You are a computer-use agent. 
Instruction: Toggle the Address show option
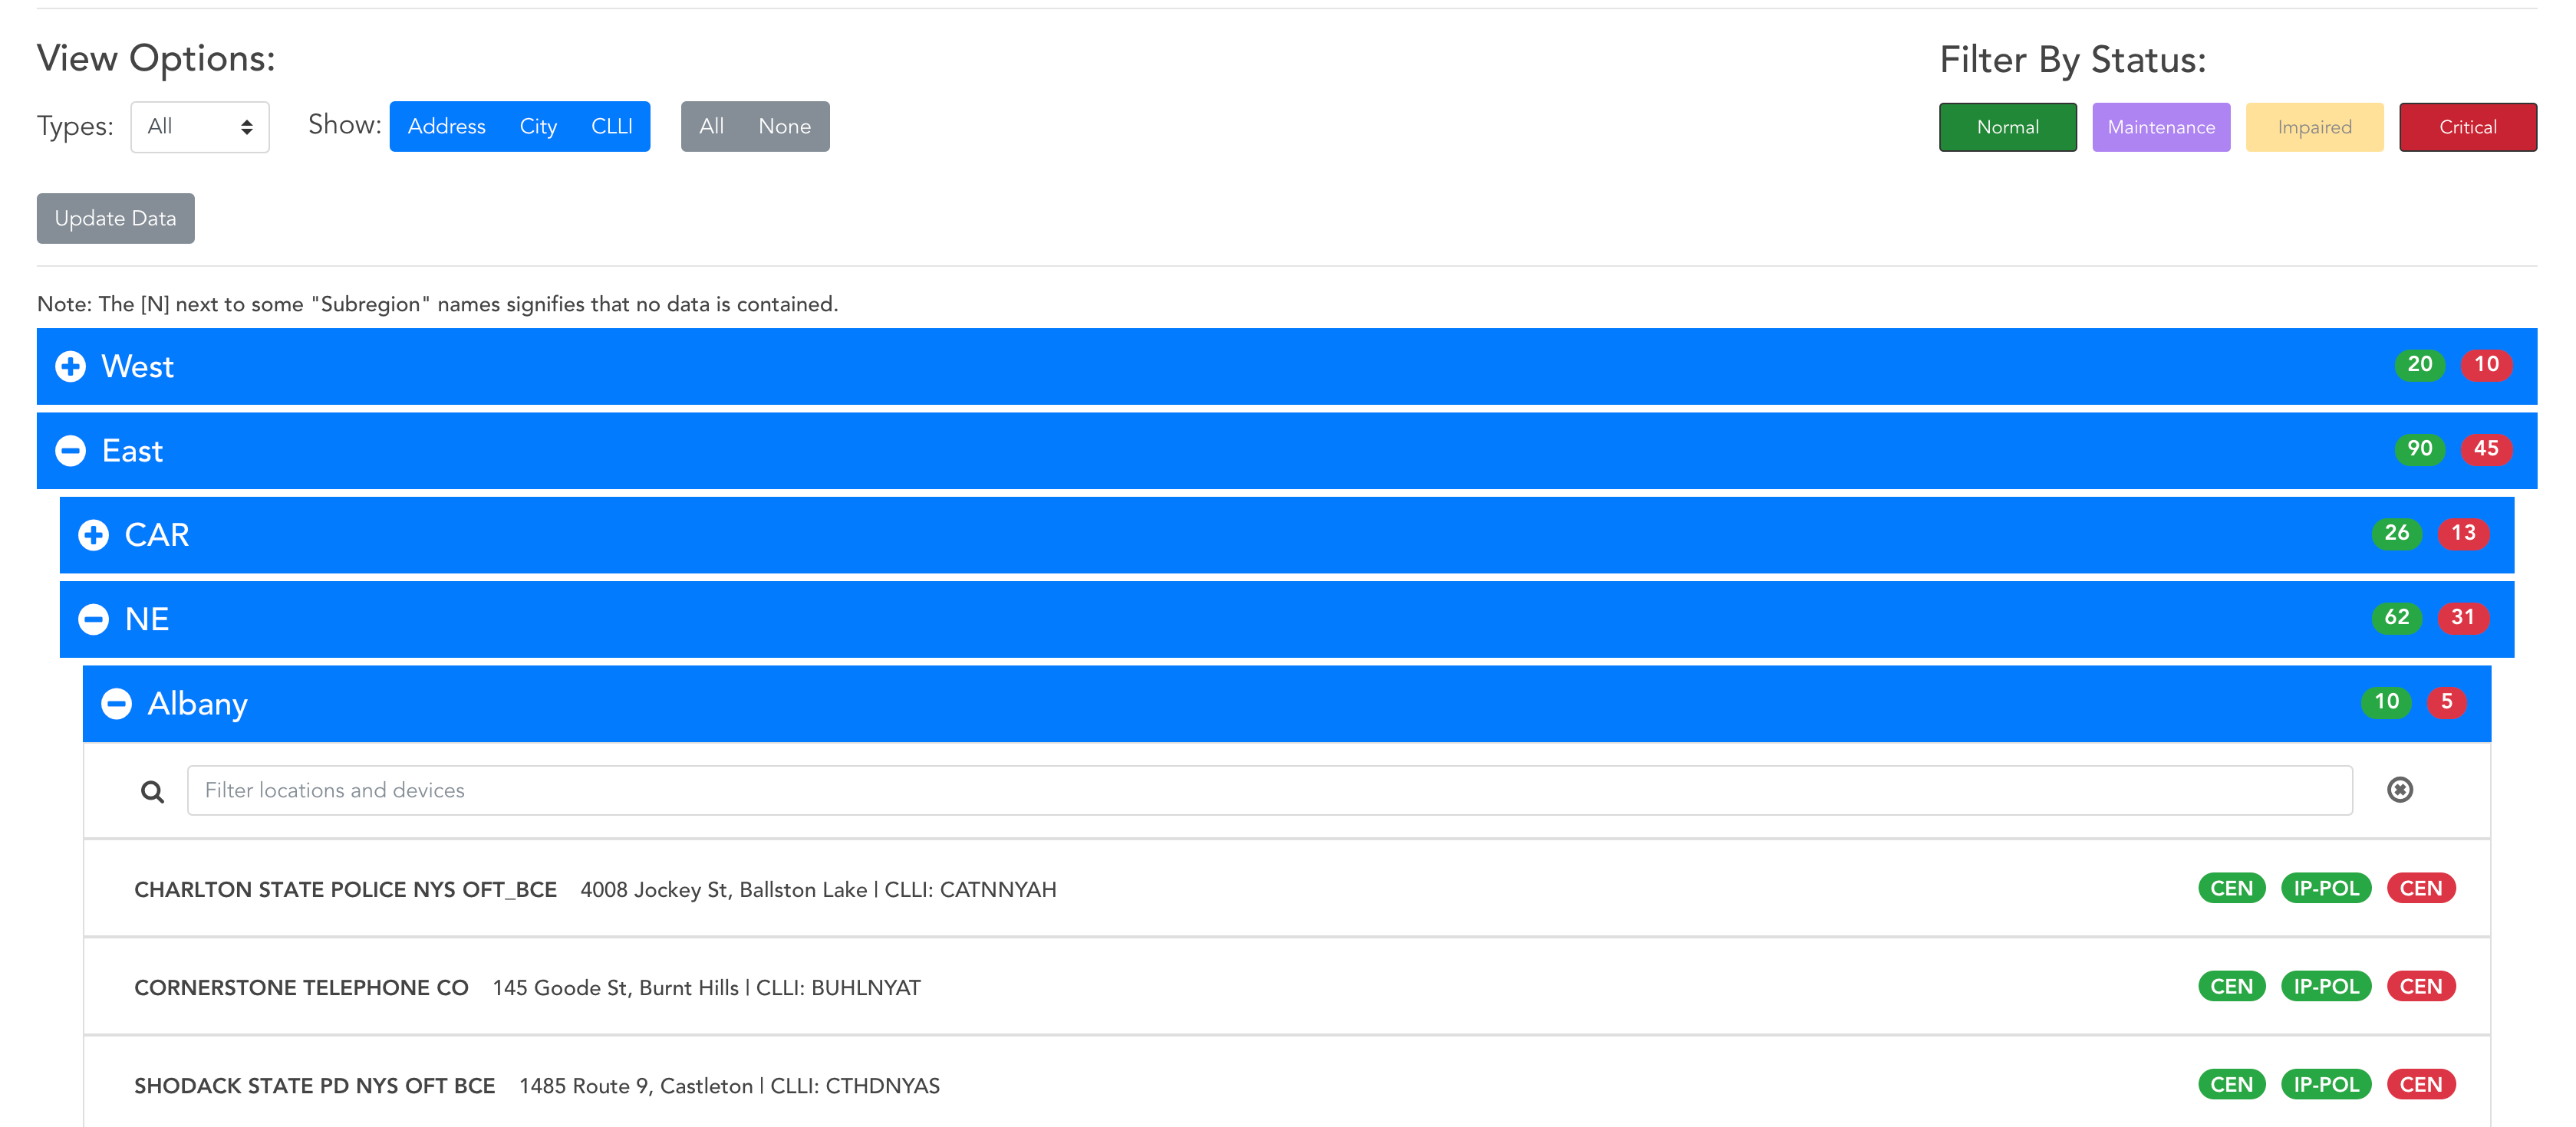[x=446, y=127]
